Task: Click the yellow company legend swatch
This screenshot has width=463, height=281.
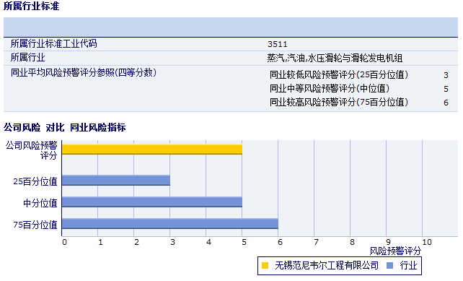Action: 265,266
